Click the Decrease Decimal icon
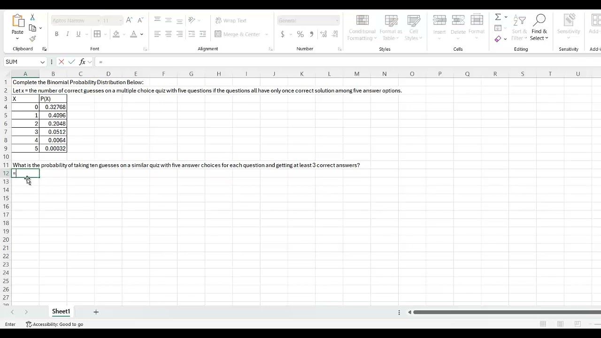This screenshot has width=601, height=338. [335, 34]
